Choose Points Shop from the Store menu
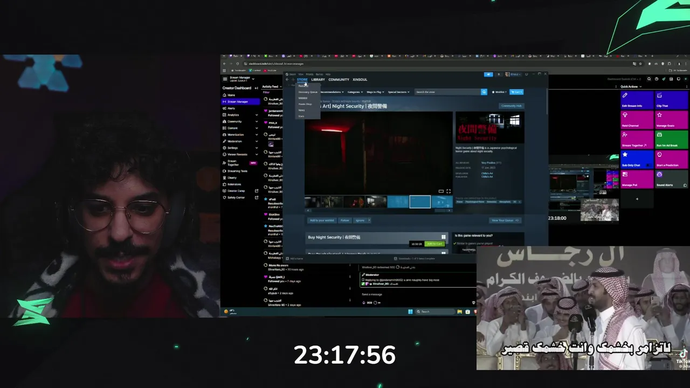690x388 pixels. pyautogui.click(x=305, y=104)
